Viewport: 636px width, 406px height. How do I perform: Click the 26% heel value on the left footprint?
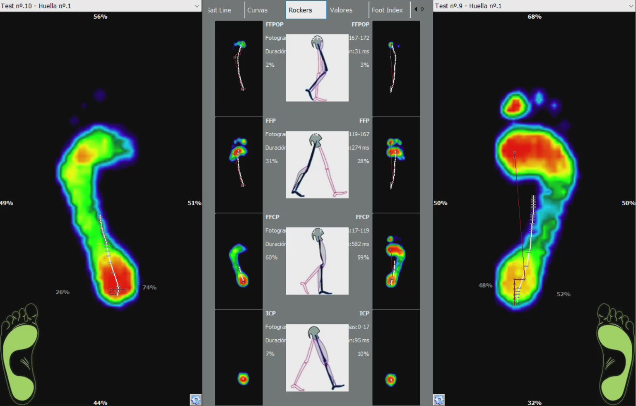coord(63,292)
